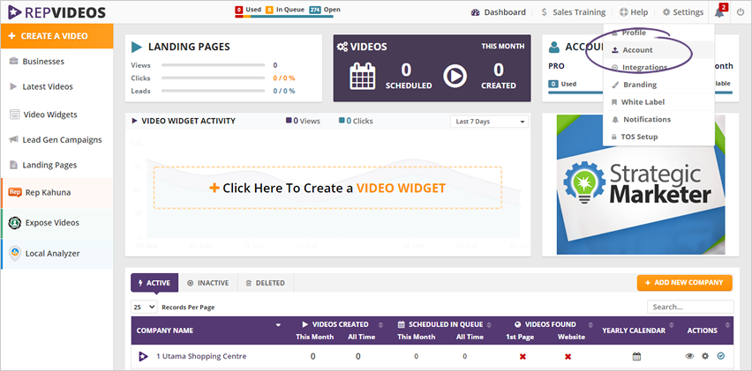Click the power logout icon
The height and width of the screenshot is (371, 752).
coord(740,12)
